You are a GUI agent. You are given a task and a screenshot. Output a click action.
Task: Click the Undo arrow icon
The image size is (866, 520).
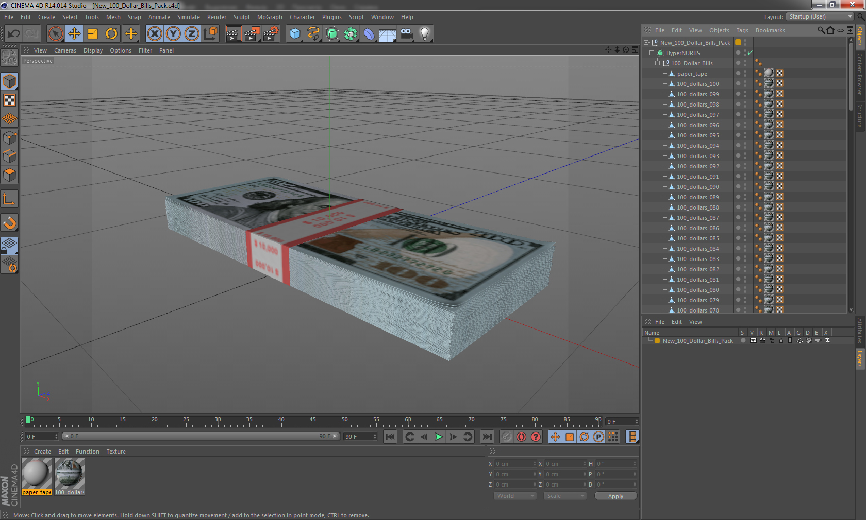14,34
